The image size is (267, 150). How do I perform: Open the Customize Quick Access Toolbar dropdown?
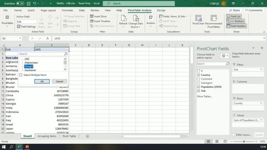point(51,3)
